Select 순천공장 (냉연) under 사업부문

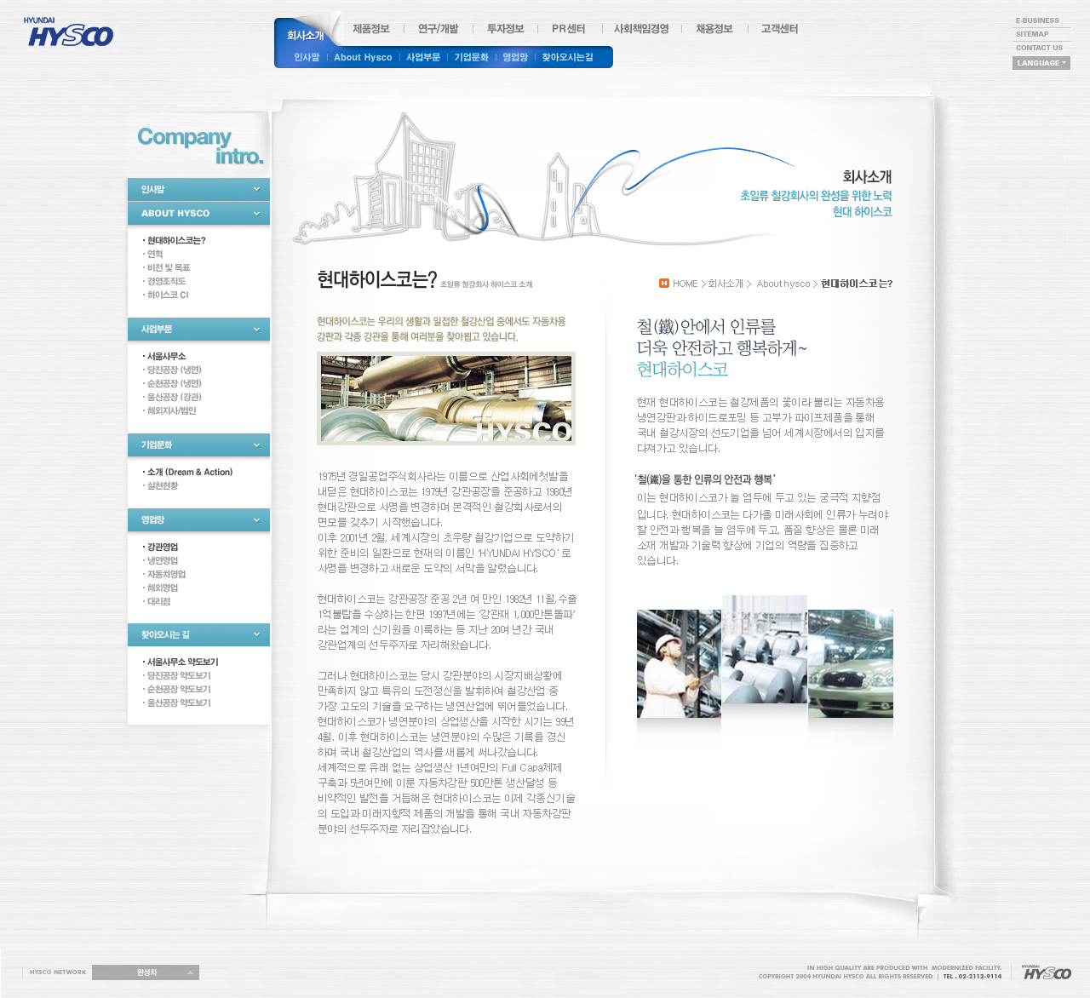coord(174,383)
